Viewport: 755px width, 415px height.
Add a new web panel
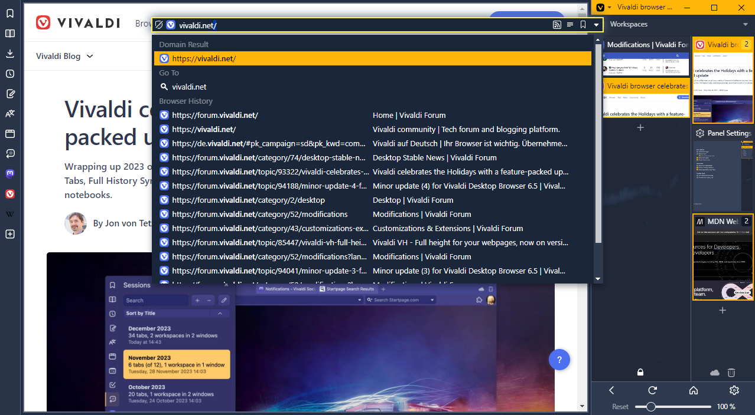10,234
